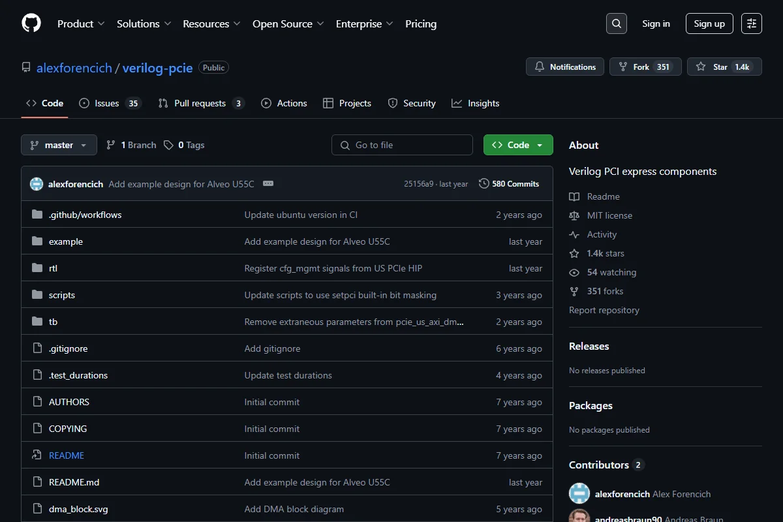Click the GitHub logo icon
Screen dimensions: 783x522
click(x=31, y=23)
